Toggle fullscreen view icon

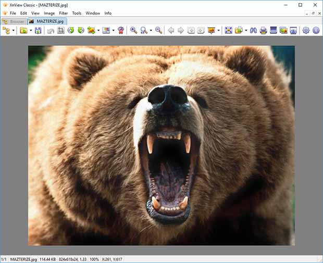[x=229, y=31]
